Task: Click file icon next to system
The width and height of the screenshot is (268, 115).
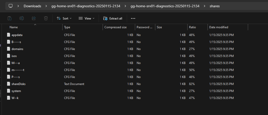Action: coord(9,91)
